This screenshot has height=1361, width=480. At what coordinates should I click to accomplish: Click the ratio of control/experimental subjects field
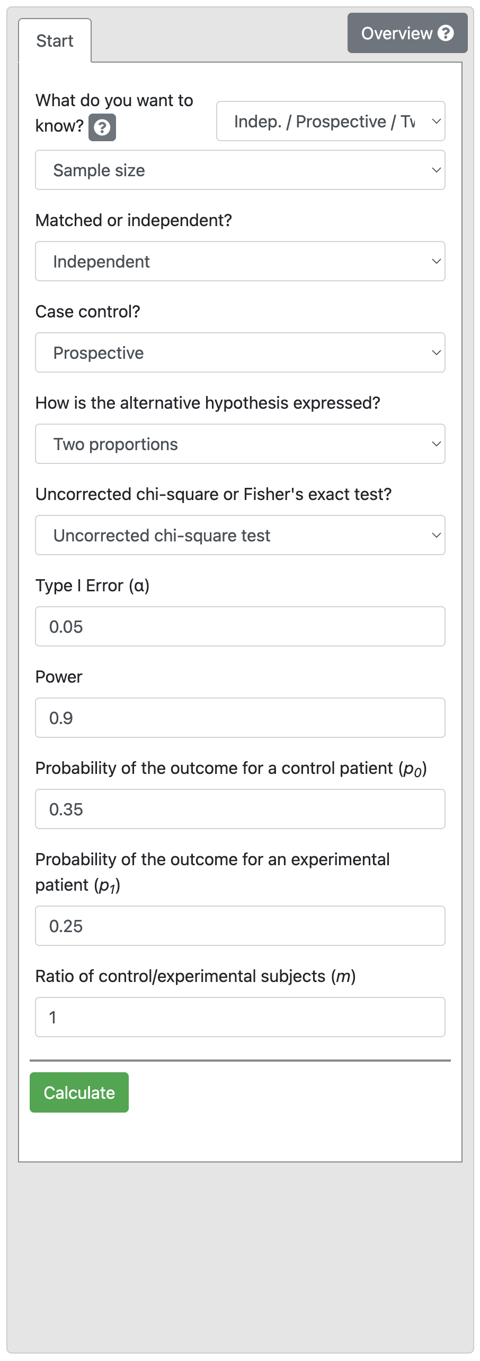(239, 1018)
